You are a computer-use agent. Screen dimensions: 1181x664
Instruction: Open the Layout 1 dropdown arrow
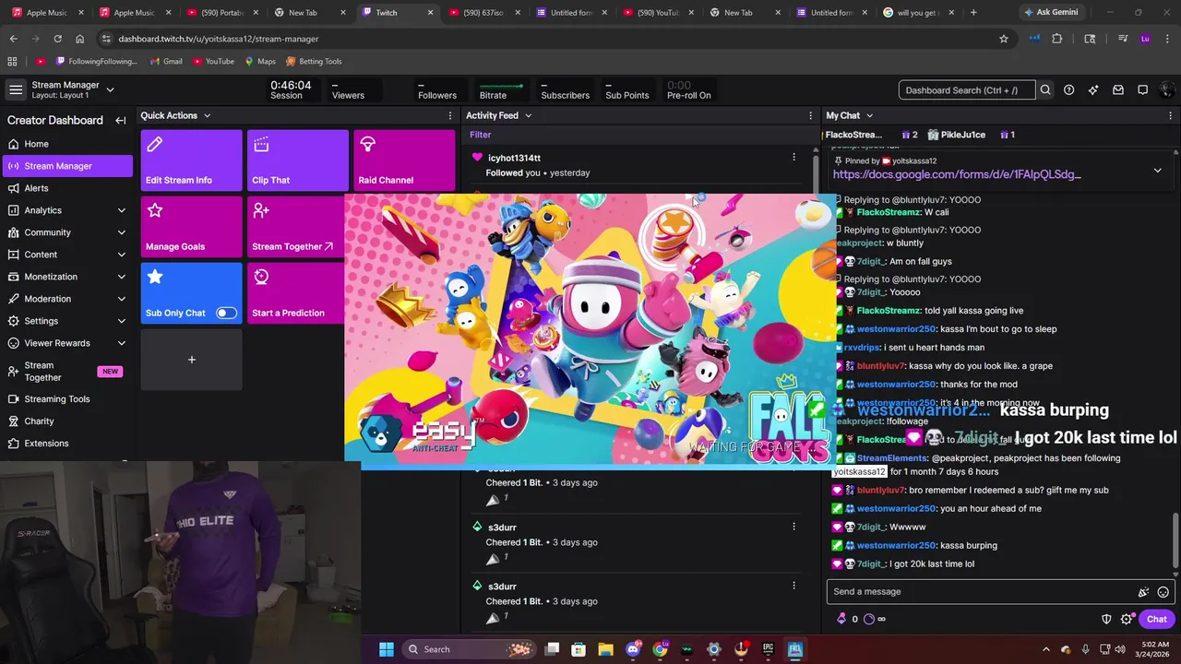(110, 89)
